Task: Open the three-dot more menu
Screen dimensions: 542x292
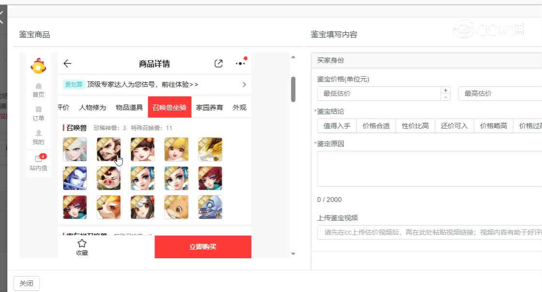Action: (240, 64)
